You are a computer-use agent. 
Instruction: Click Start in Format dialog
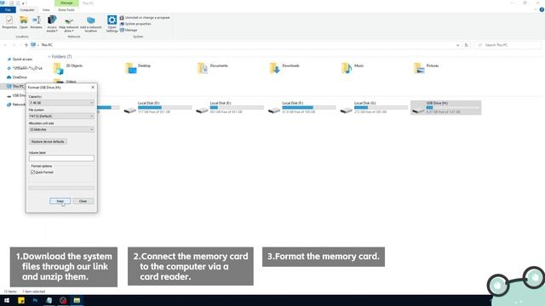point(60,201)
